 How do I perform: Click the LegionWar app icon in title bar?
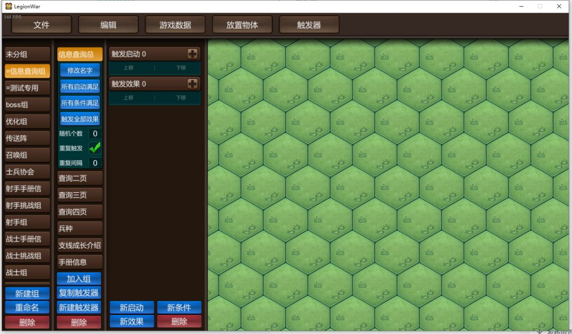pos(8,6)
